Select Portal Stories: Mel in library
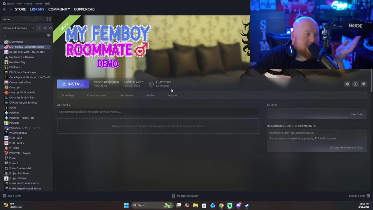The width and height of the screenshot is (373, 210). (20, 168)
